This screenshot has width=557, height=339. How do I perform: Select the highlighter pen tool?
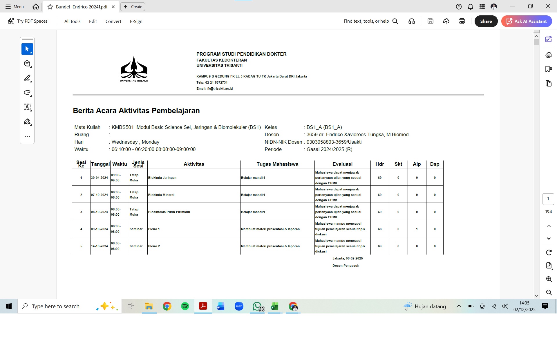point(27,78)
